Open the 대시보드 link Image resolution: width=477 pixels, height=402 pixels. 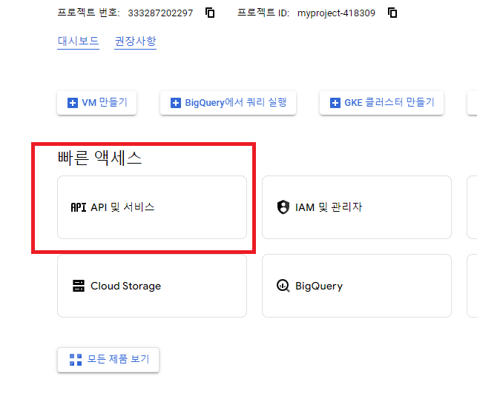[x=78, y=41]
